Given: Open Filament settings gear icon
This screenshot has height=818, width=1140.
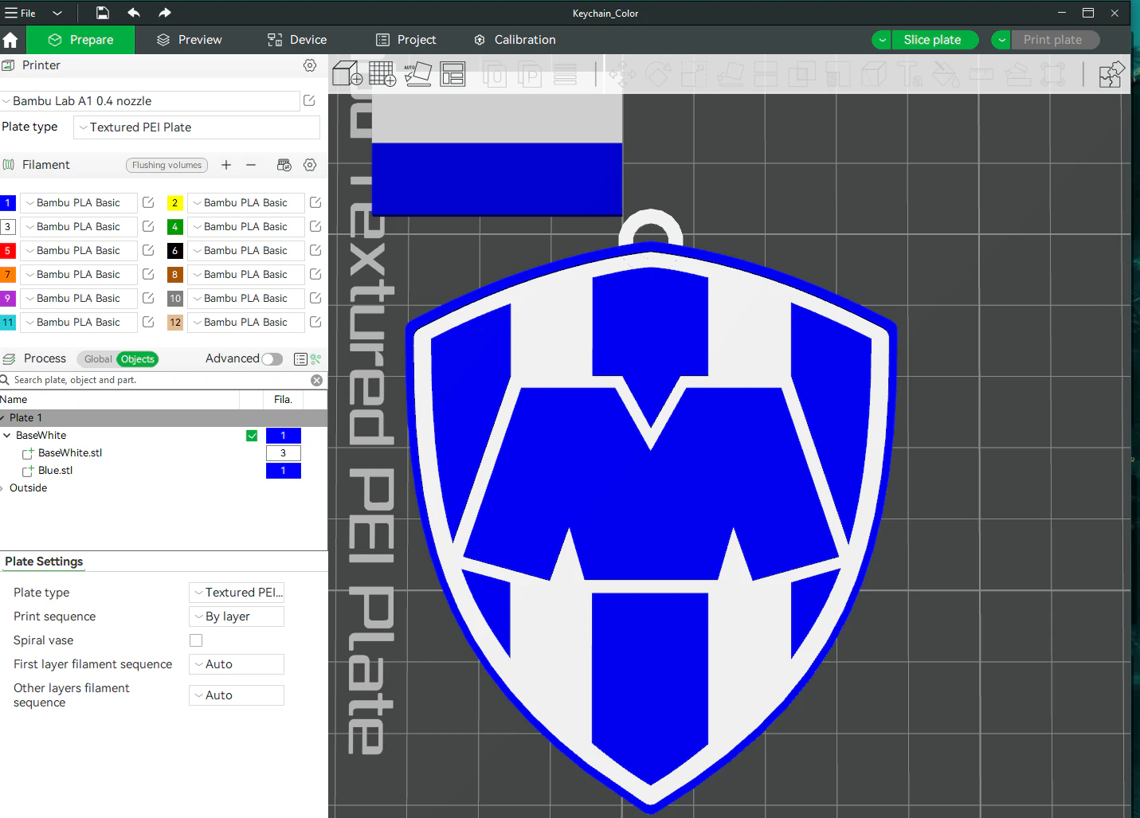Looking at the screenshot, I should (x=310, y=165).
